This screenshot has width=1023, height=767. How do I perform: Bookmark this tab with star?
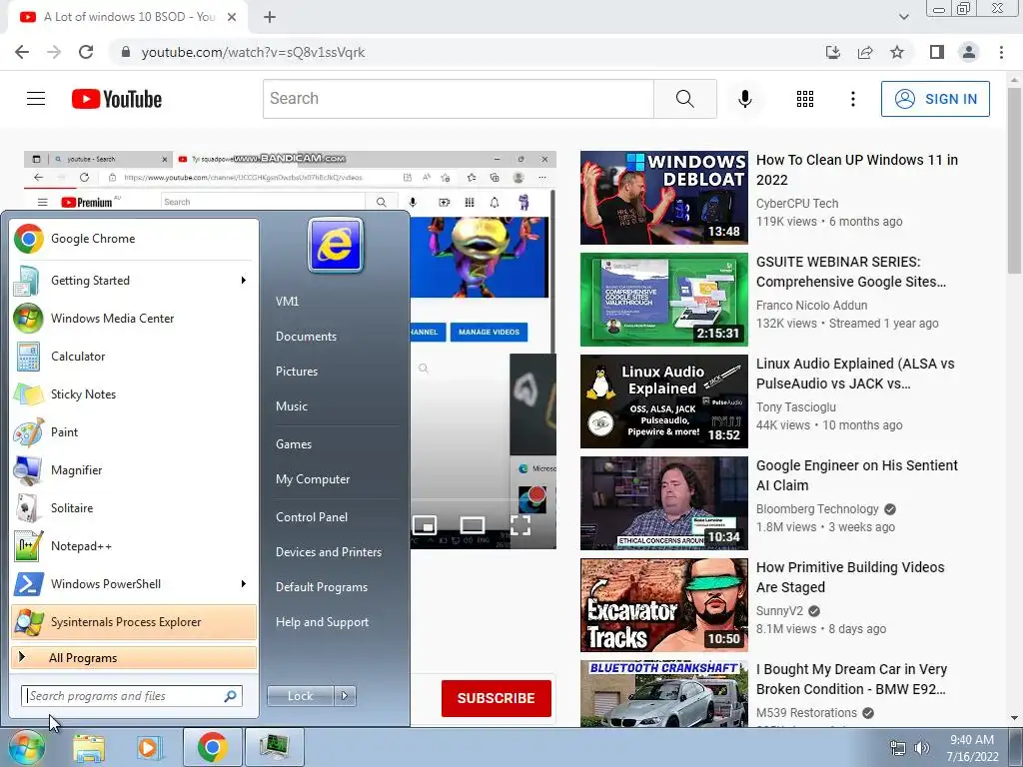pyautogui.click(x=897, y=52)
